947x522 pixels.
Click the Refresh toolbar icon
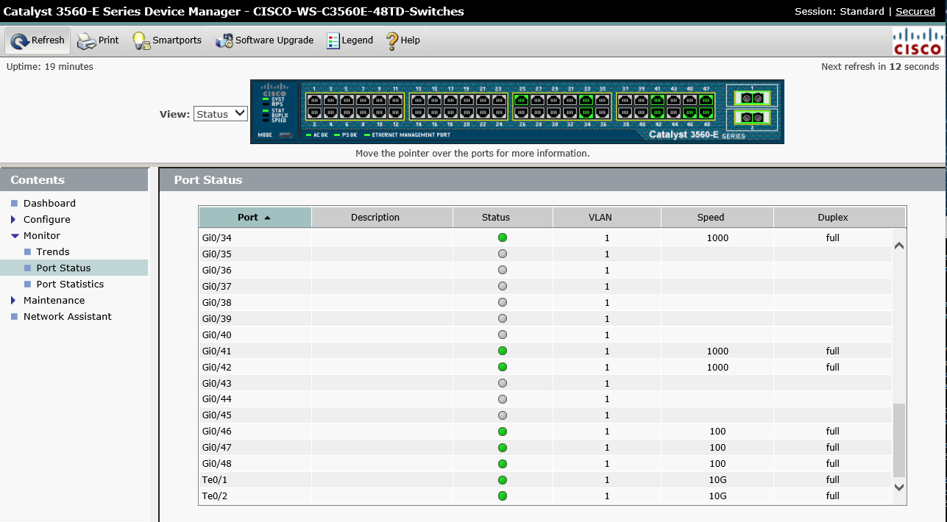tap(37, 40)
